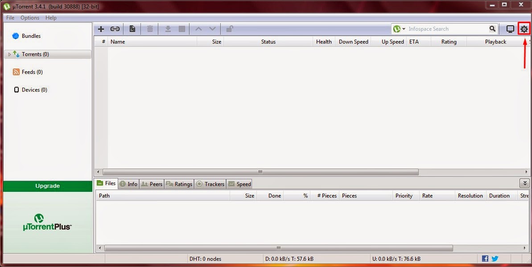Click the download speed status D: 0.0 kB/s
The image size is (532, 267).
coord(289,259)
